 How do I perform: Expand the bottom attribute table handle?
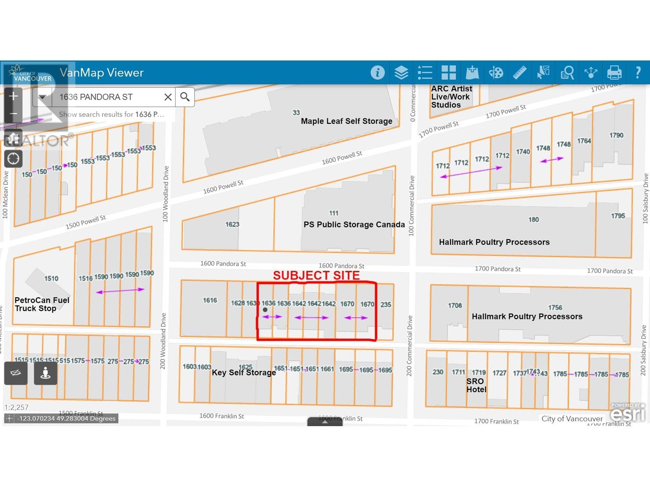pos(325,422)
